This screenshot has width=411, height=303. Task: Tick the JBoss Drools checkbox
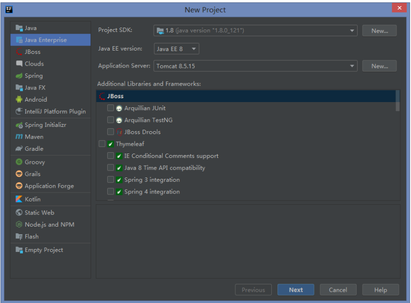pos(111,132)
